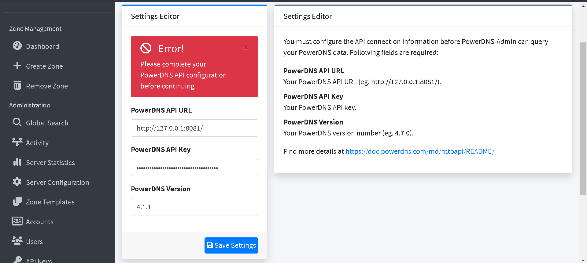
Task: Click into the PowerDNS API Key field
Action: coord(194,168)
